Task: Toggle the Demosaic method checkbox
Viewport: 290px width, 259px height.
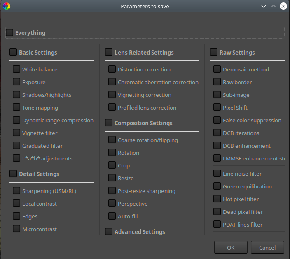Action: (x=217, y=69)
